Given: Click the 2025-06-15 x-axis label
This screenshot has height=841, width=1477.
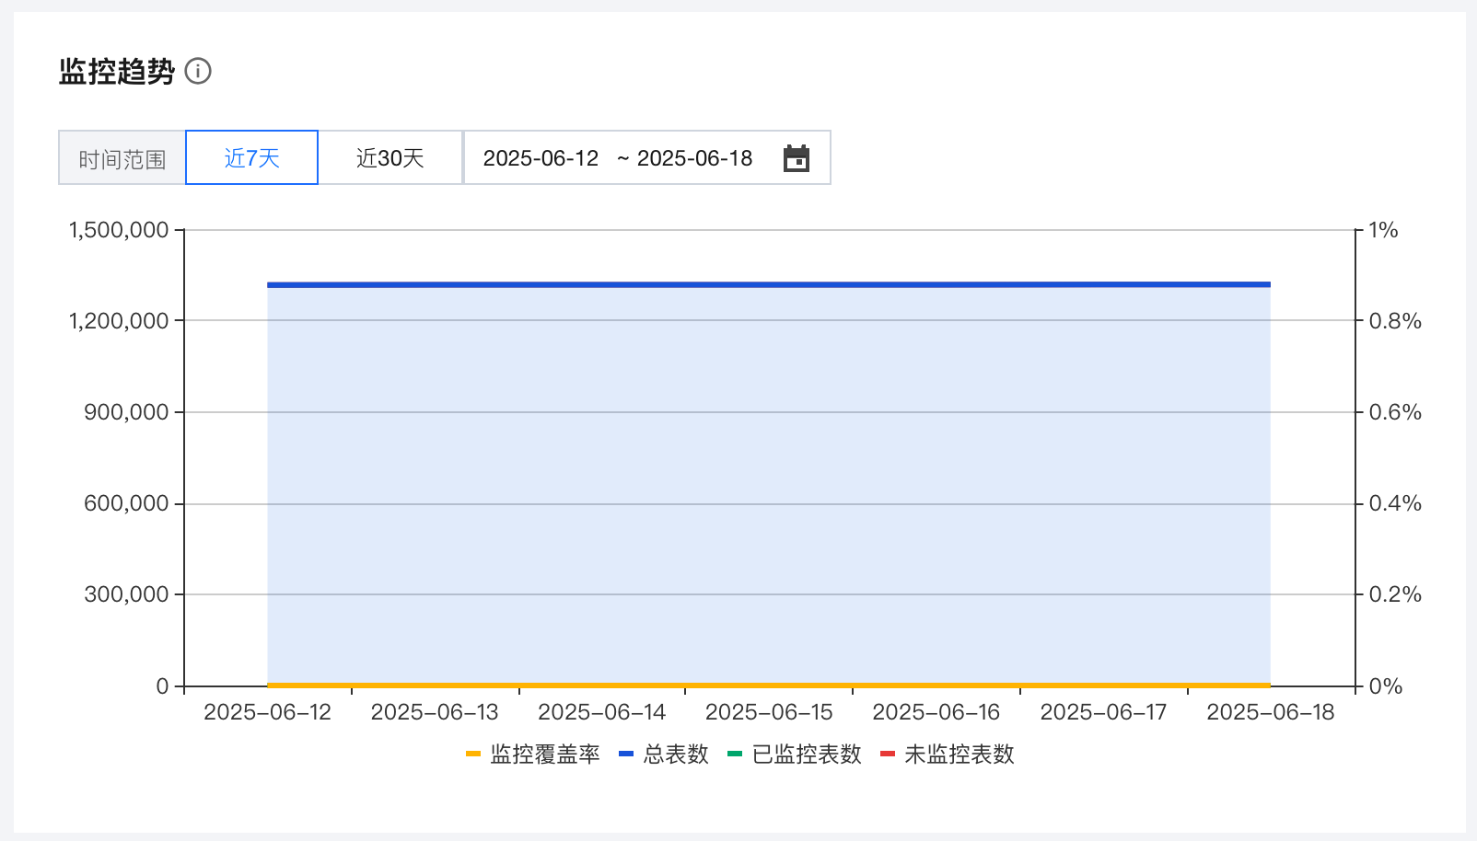Looking at the screenshot, I should tap(769, 712).
